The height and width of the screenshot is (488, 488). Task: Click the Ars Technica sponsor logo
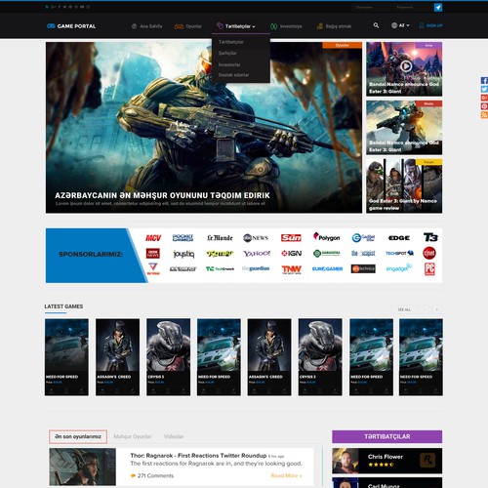363,268
